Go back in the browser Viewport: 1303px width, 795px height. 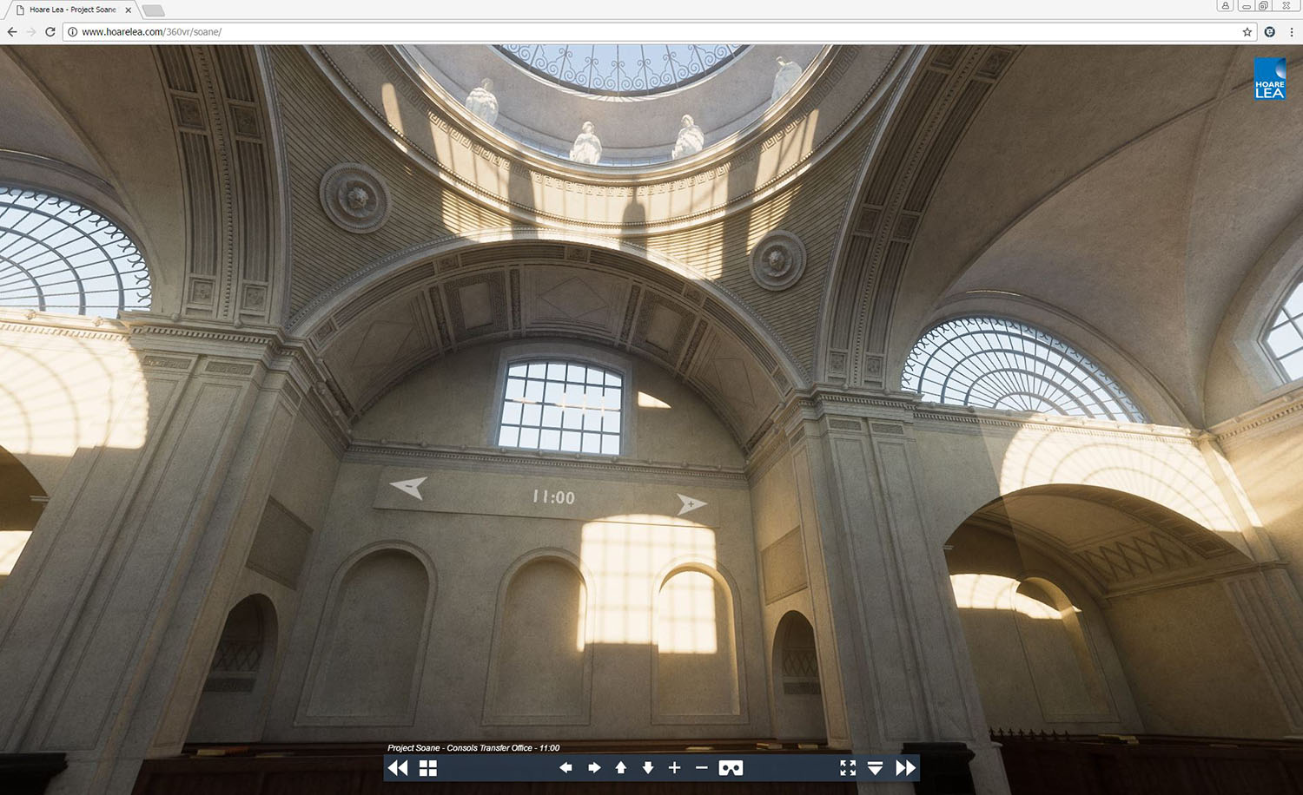point(12,32)
